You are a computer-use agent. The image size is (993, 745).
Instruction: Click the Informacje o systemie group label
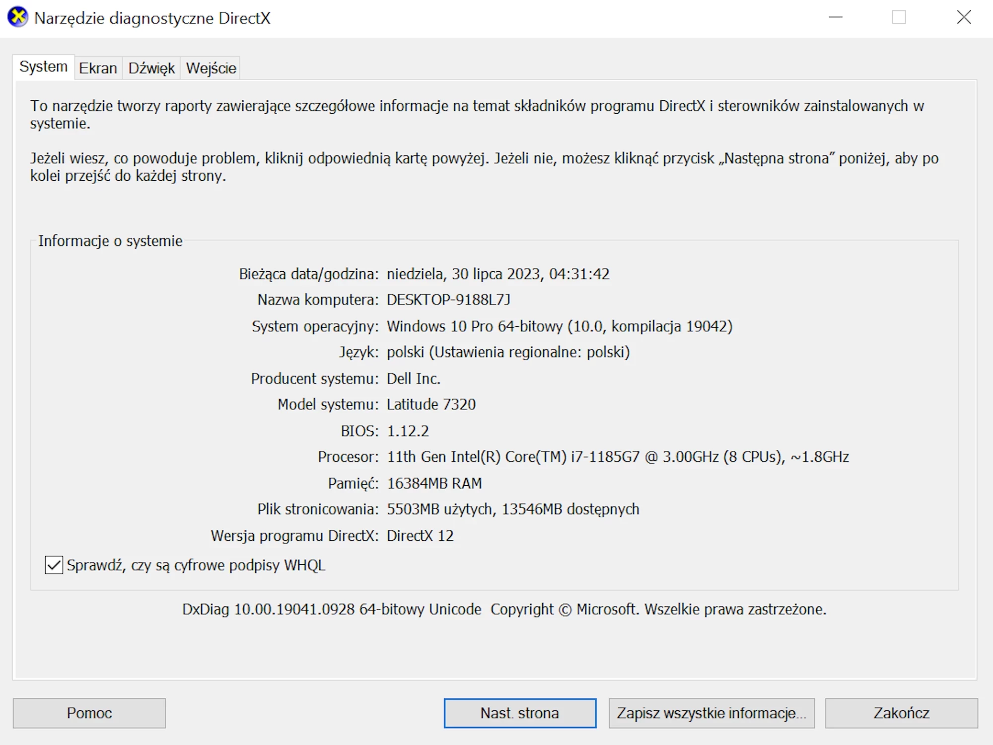click(110, 241)
